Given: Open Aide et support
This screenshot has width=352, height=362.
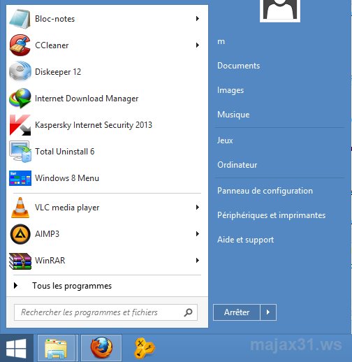Looking at the screenshot, I should point(245,240).
